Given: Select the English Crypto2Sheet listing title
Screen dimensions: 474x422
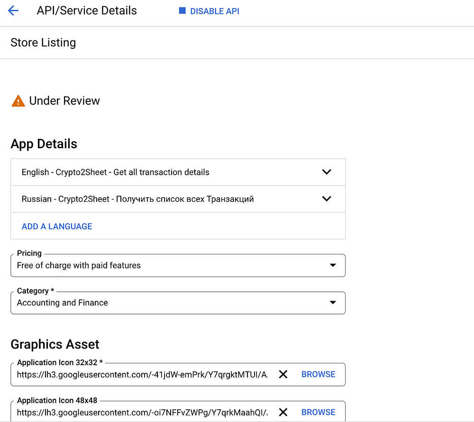Looking at the screenshot, I should [x=116, y=172].
